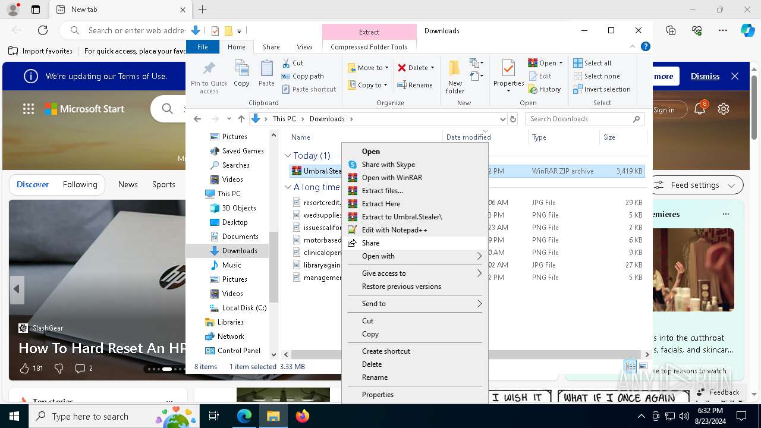This screenshot has height=428, width=761.
Task: Open Send to submenu
Action: (415, 304)
